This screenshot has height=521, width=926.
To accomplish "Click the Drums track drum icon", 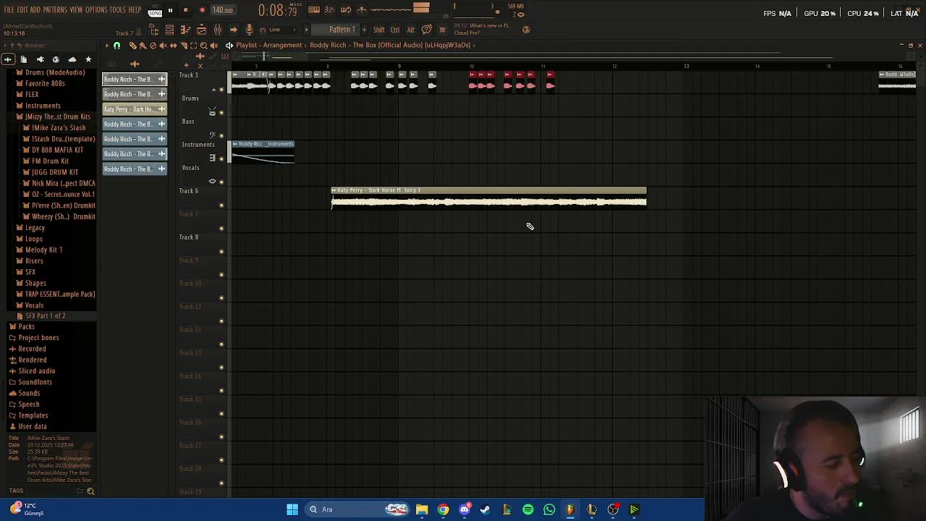I will (x=212, y=112).
